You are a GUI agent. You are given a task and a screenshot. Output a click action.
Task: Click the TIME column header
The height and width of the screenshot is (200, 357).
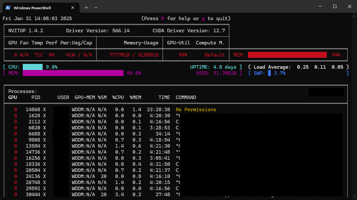(x=164, y=97)
